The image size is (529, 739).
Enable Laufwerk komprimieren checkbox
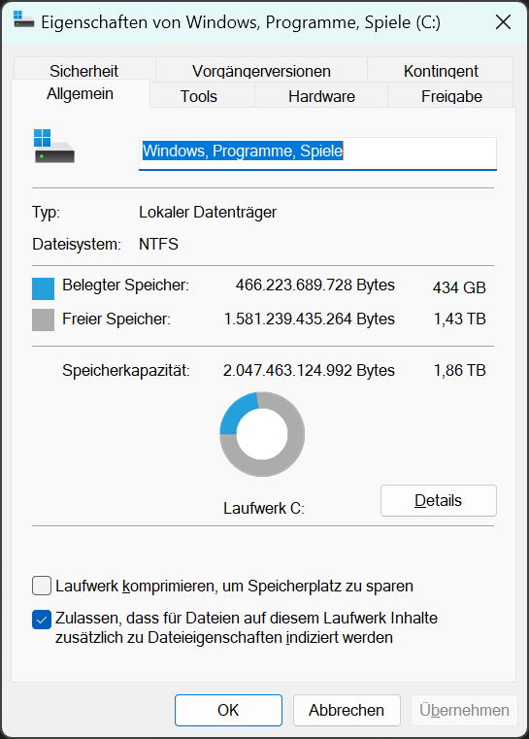coord(42,586)
